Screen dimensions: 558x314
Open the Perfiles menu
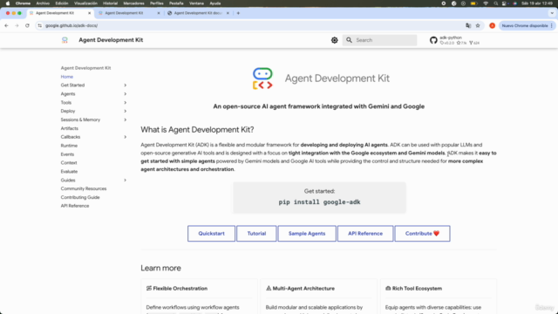[157, 3]
